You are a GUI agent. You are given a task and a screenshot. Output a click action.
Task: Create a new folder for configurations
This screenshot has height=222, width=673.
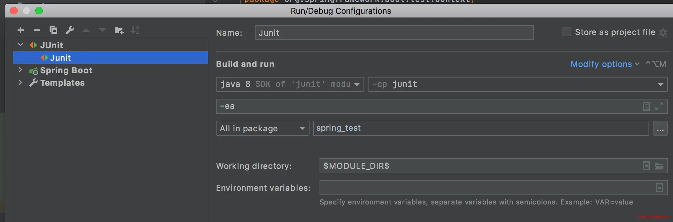119,30
